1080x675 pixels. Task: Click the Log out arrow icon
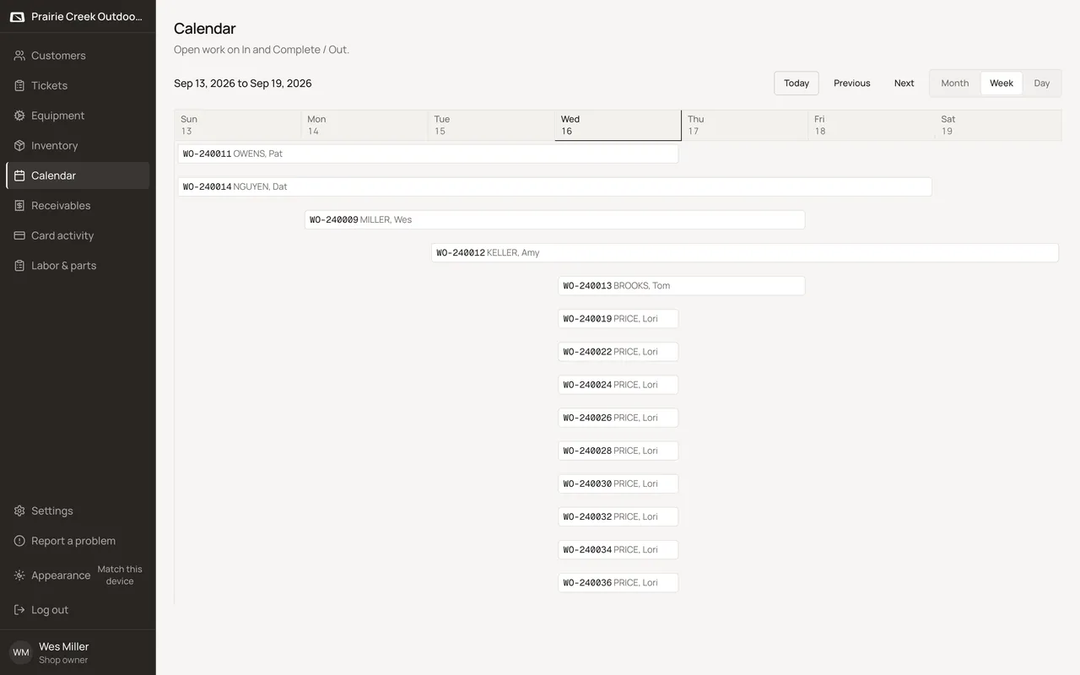click(x=19, y=610)
